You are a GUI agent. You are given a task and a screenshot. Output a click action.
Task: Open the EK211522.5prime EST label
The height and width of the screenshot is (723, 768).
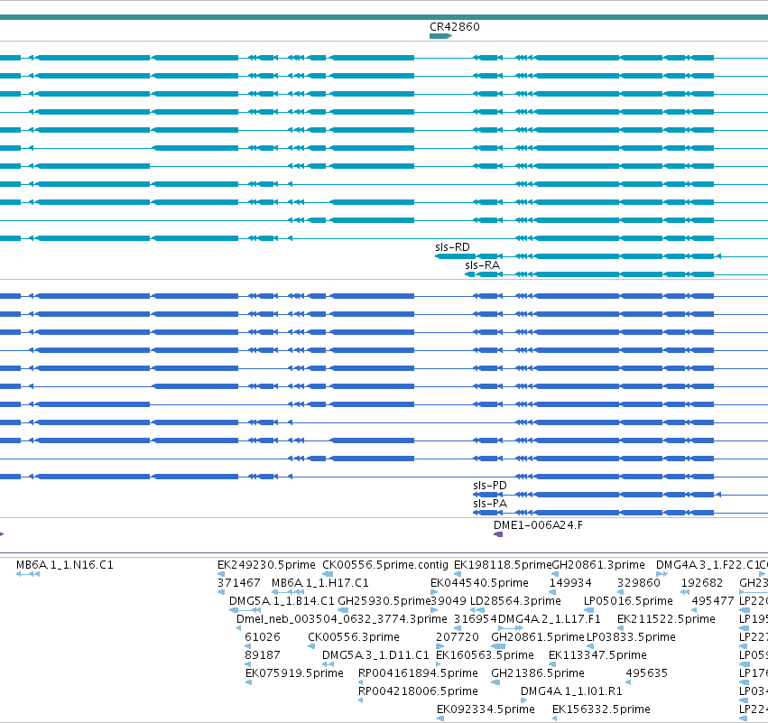(666, 619)
